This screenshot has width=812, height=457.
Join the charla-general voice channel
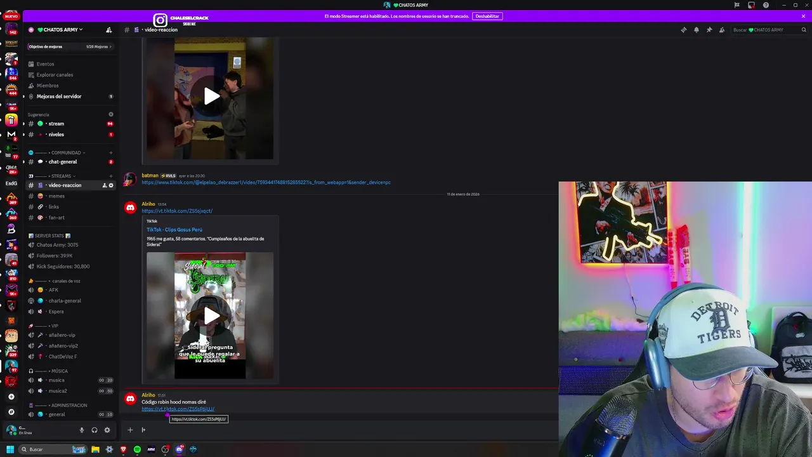pos(70,301)
